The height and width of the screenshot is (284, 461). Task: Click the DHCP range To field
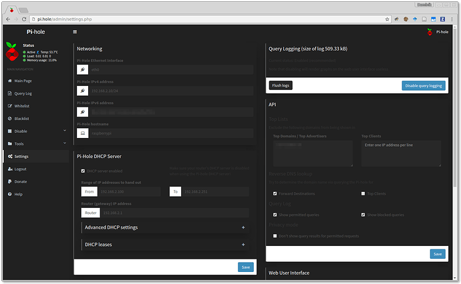tap(215, 191)
